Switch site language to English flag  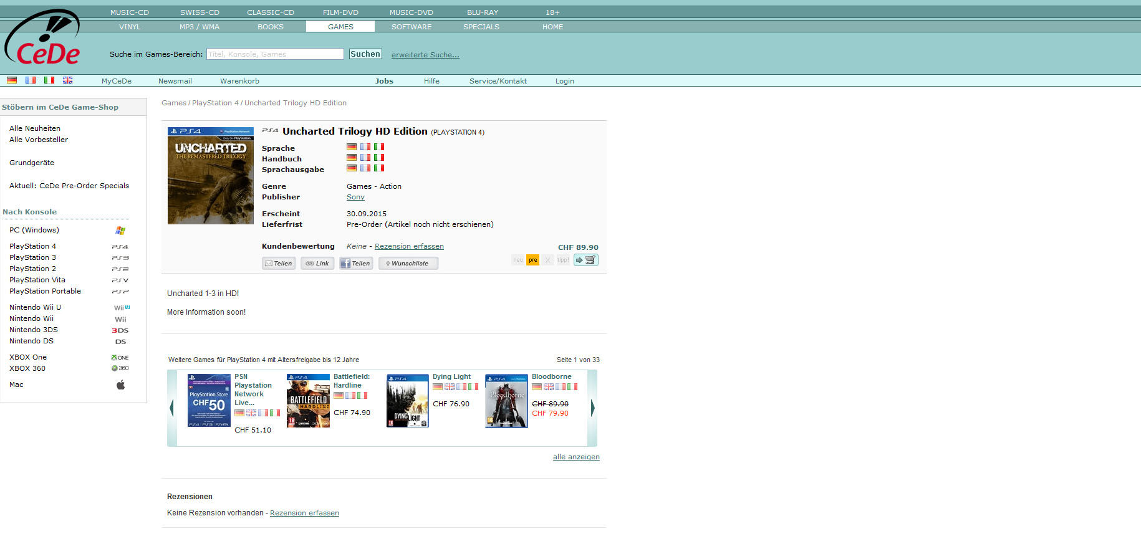67,80
